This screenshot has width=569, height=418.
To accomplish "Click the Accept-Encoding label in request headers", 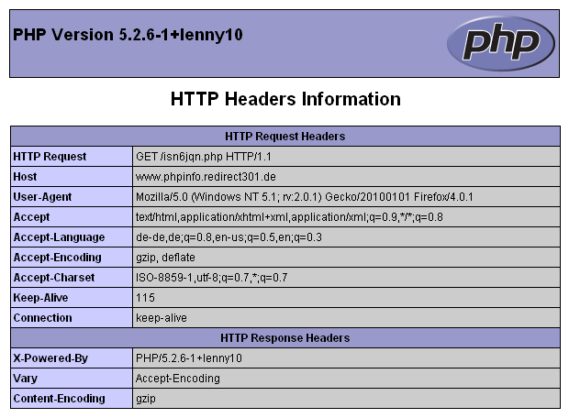I will tap(72, 258).
